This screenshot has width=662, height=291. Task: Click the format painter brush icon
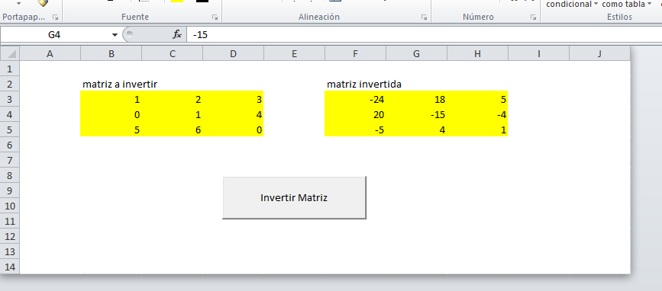[x=43, y=3]
